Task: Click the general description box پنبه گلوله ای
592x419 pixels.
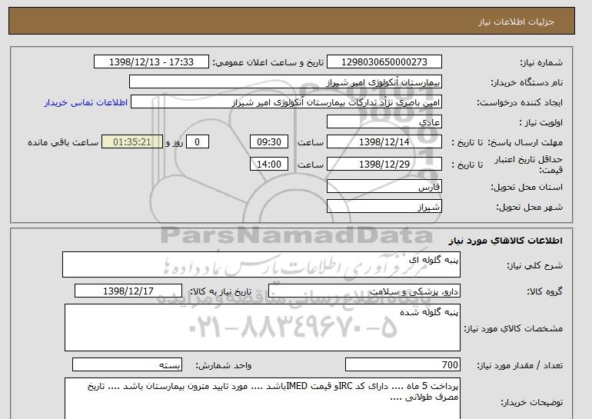Action: [x=261, y=264]
